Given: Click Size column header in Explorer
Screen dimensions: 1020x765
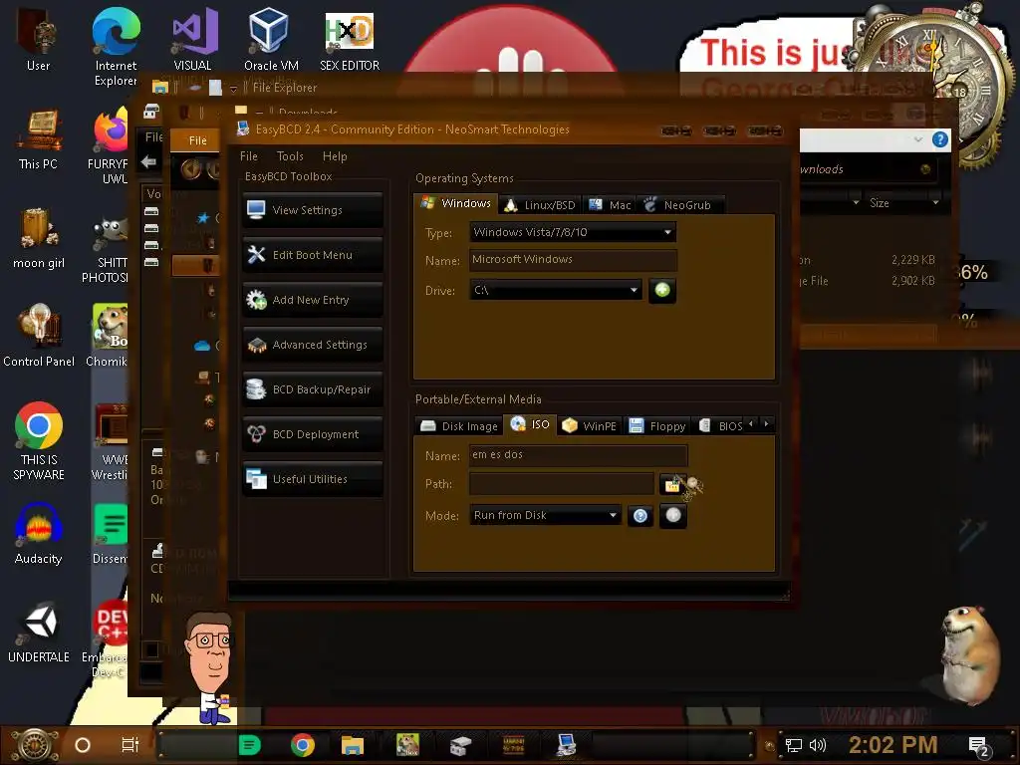Looking at the screenshot, I should tap(902, 203).
